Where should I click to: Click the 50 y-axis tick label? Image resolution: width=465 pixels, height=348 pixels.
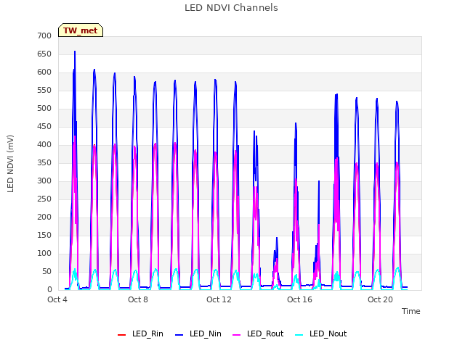[46, 272]
